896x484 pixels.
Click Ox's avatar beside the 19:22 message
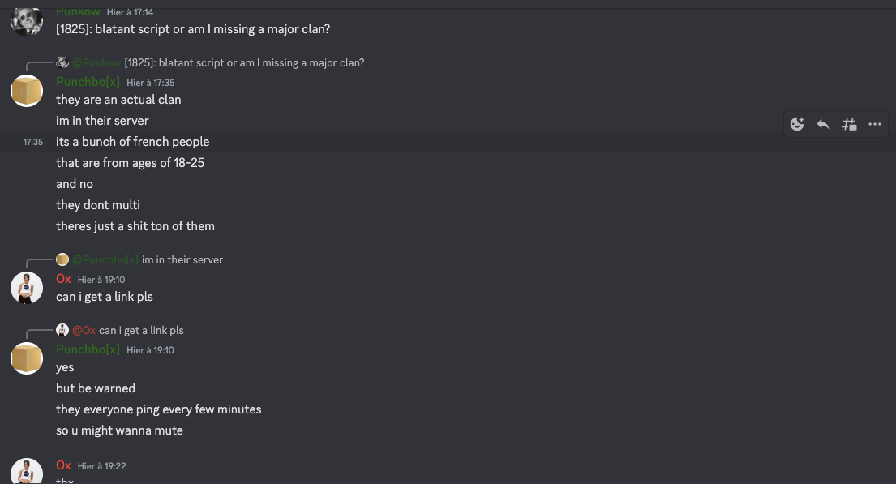27,471
